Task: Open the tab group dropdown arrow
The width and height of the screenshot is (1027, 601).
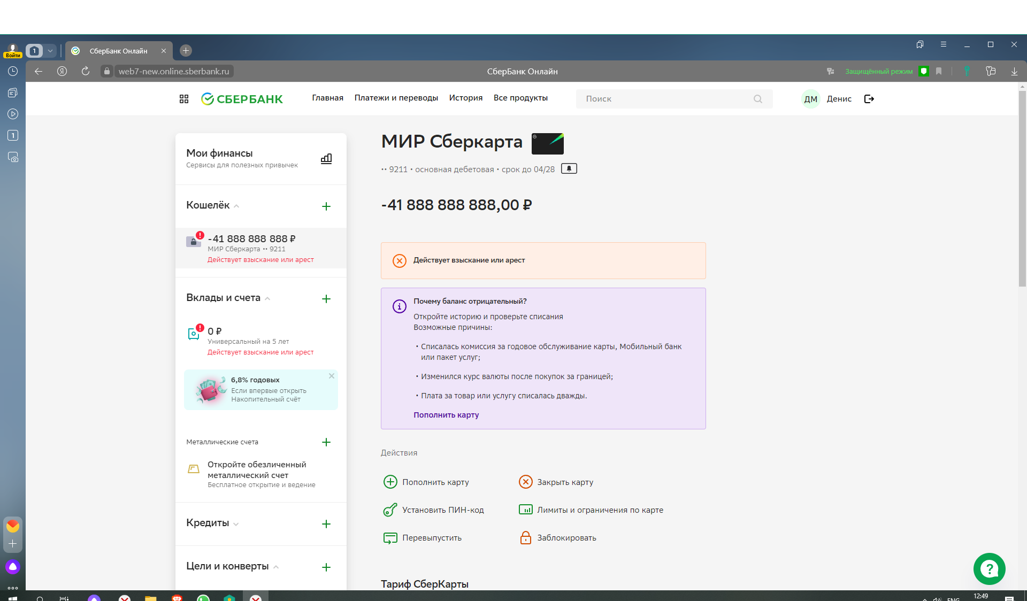Action: (50, 51)
